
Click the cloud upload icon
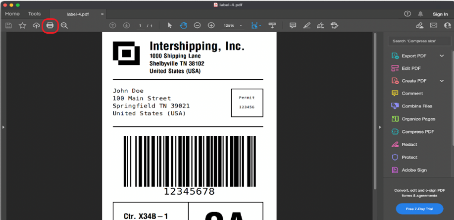36,25
